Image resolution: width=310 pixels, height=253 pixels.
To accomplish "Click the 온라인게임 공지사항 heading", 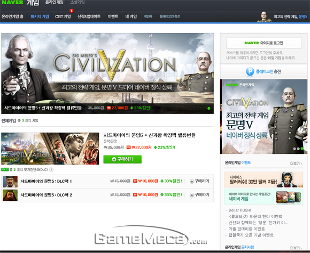I will [239, 247].
